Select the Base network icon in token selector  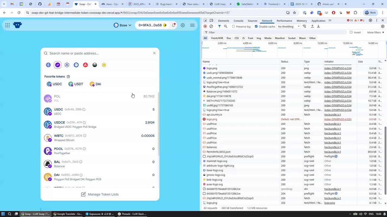point(76,65)
